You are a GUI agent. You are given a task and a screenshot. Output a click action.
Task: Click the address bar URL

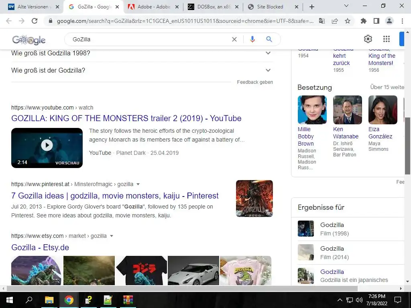[185, 21]
